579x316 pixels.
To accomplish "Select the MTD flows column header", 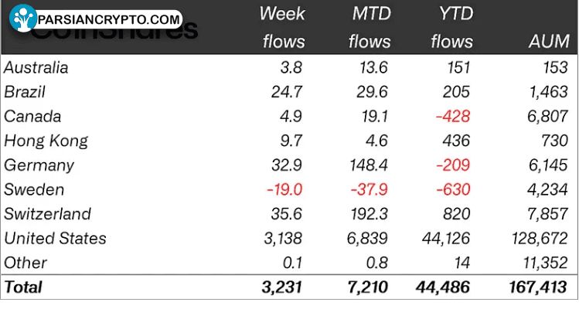I will point(370,28).
